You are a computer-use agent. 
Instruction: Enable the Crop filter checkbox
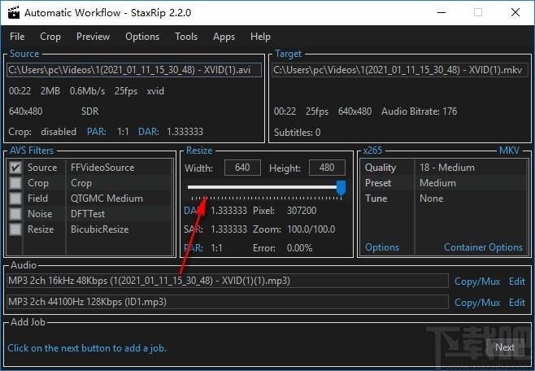tap(15, 183)
